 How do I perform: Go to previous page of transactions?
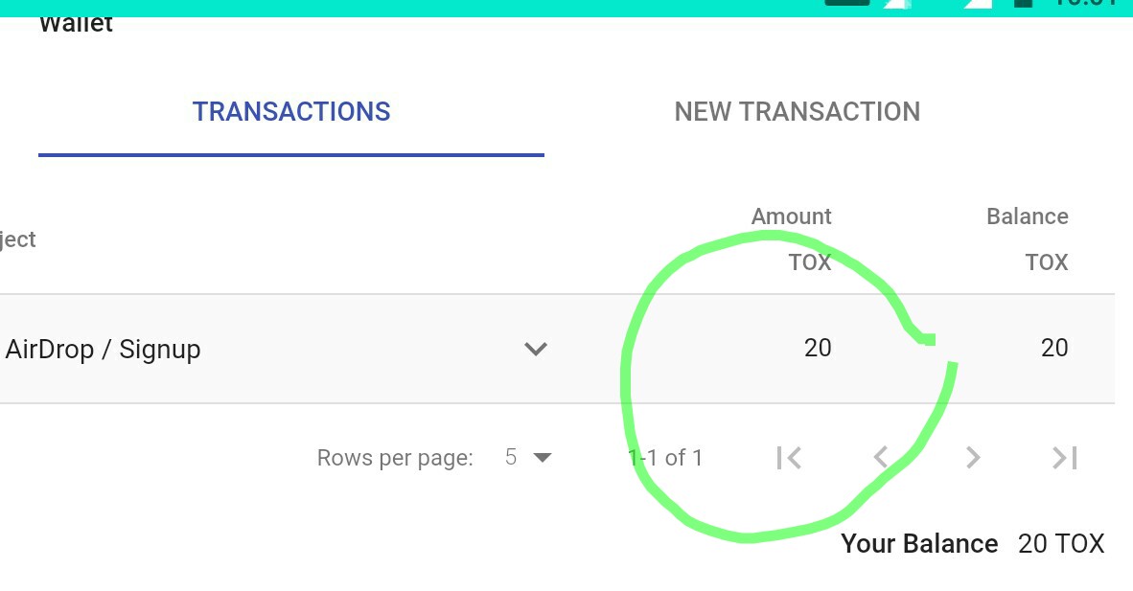pyautogui.click(x=880, y=457)
